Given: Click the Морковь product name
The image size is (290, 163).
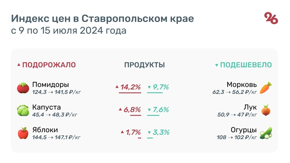Looking at the screenshot, I should point(242,85).
